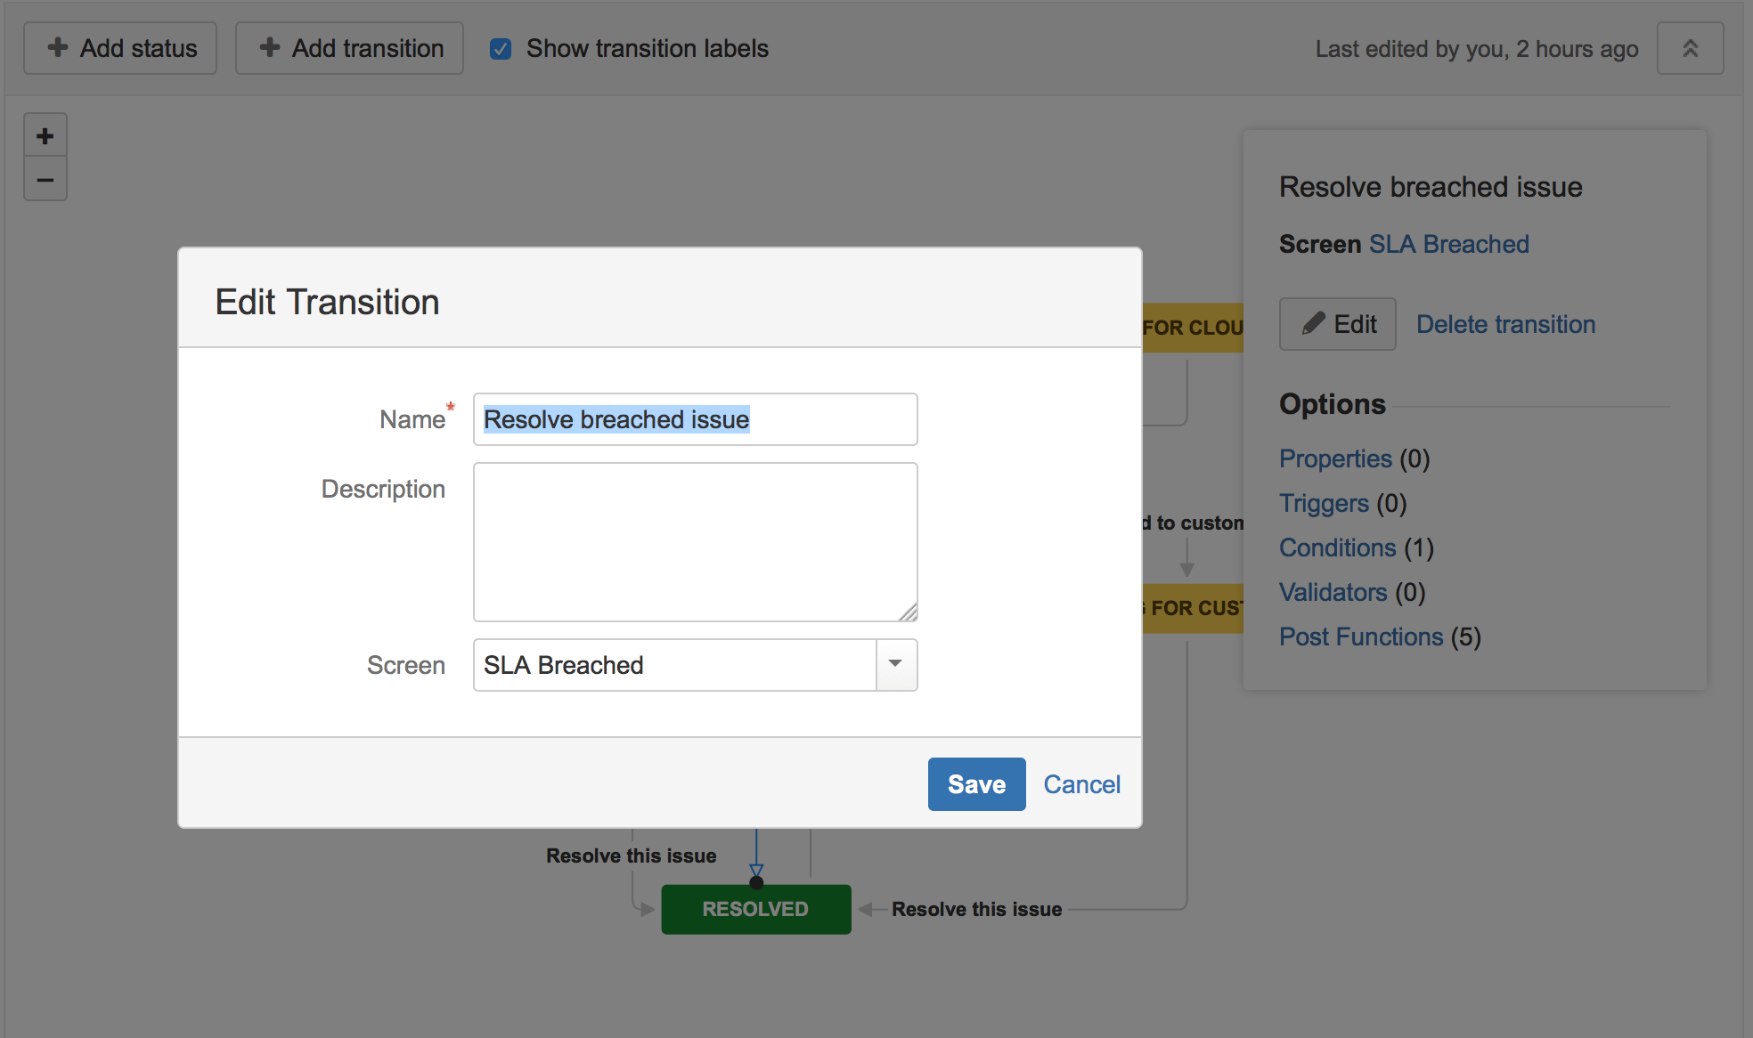This screenshot has width=1753, height=1038.
Task: Open the Screen dropdown arrow
Action: 896,664
